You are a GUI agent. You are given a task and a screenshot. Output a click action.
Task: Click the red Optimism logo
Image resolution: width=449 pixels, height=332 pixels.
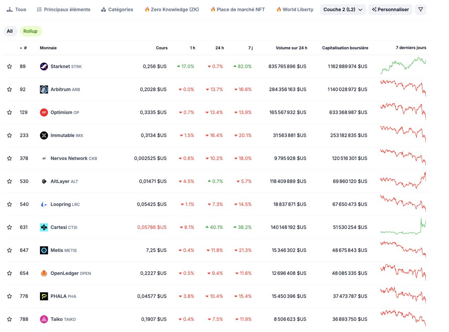pyautogui.click(x=44, y=113)
